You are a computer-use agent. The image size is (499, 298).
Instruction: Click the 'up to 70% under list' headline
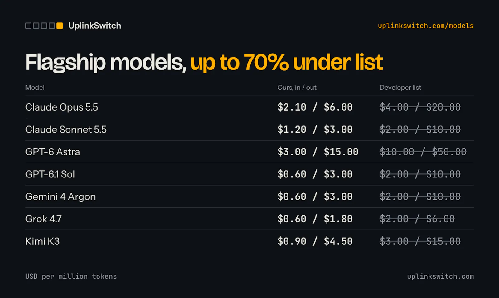286,63
